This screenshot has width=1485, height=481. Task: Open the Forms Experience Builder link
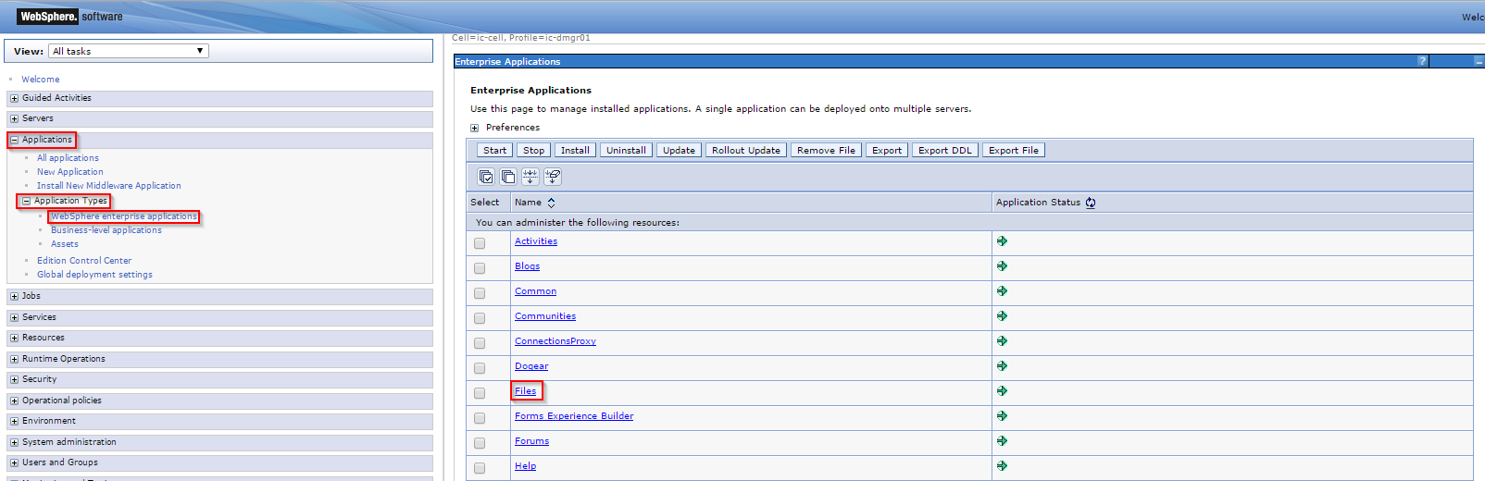574,415
